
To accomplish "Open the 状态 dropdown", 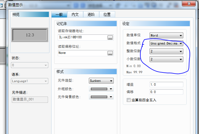I will pyautogui.click(x=30, y=65).
